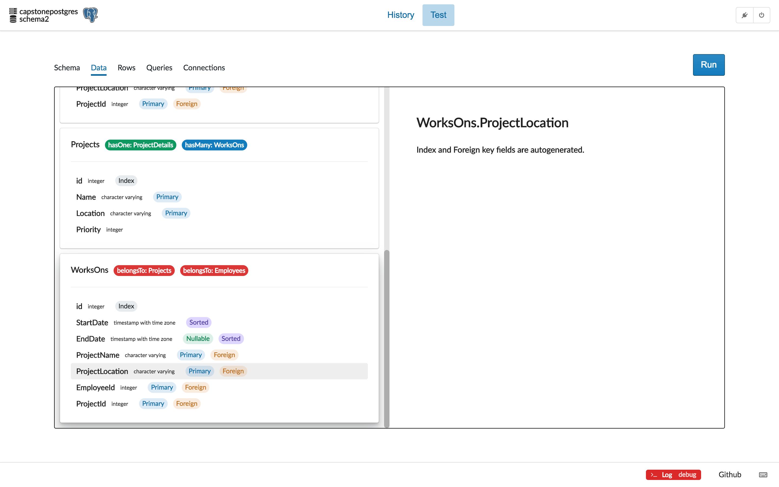Select the WorksOns EndDate field row
This screenshot has height=487, width=779.
[x=219, y=339]
